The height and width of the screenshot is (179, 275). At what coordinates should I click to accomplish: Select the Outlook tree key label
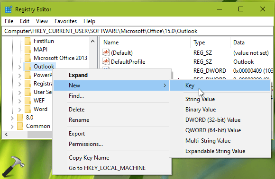pos(44,67)
